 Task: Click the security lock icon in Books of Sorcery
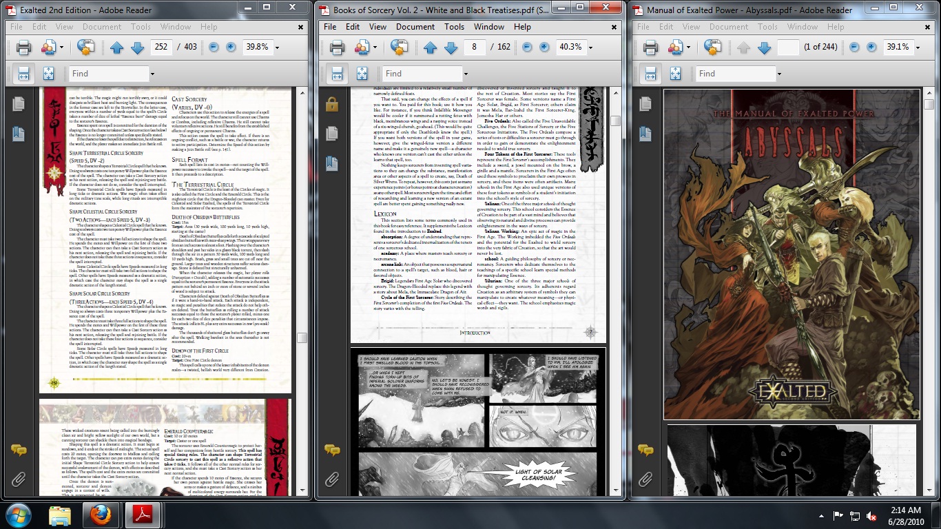[x=332, y=104]
